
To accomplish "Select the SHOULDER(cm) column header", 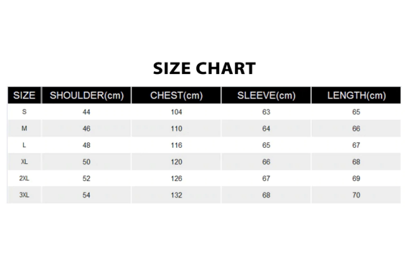I will [x=87, y=95].
